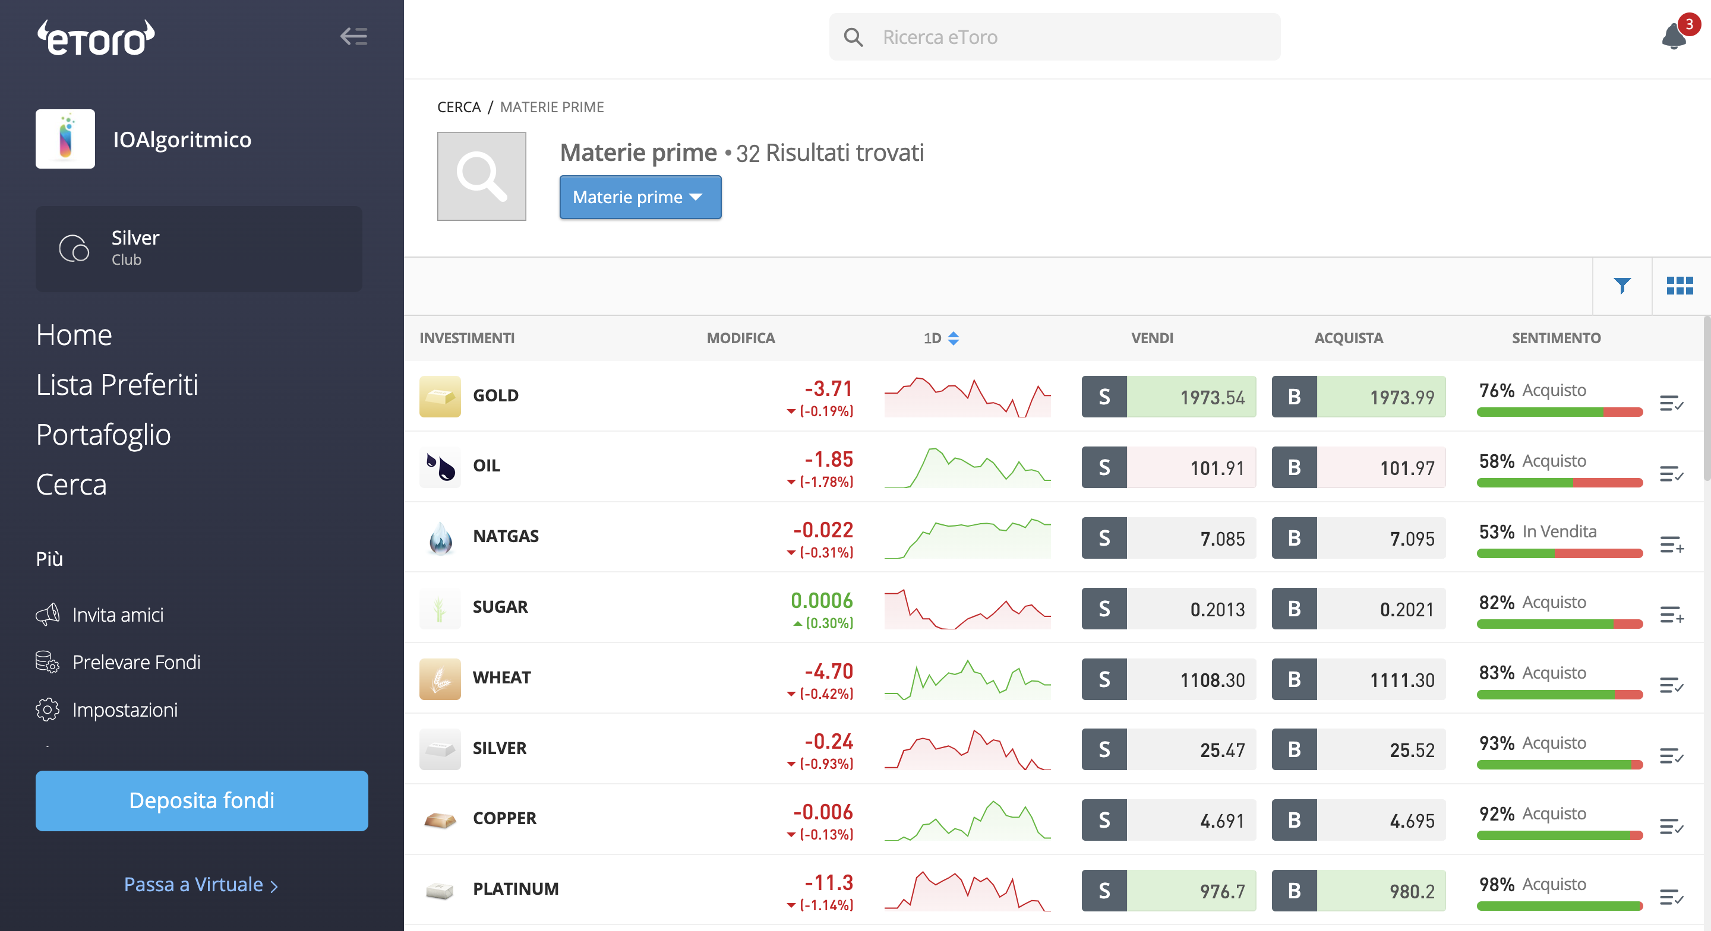Open Portafoglio in the sidebar
1711x931 pixels.
click(x=103, y=434)
